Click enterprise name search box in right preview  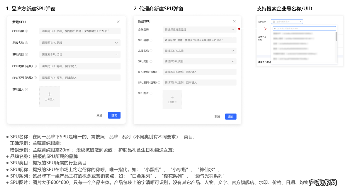[304, 29]
